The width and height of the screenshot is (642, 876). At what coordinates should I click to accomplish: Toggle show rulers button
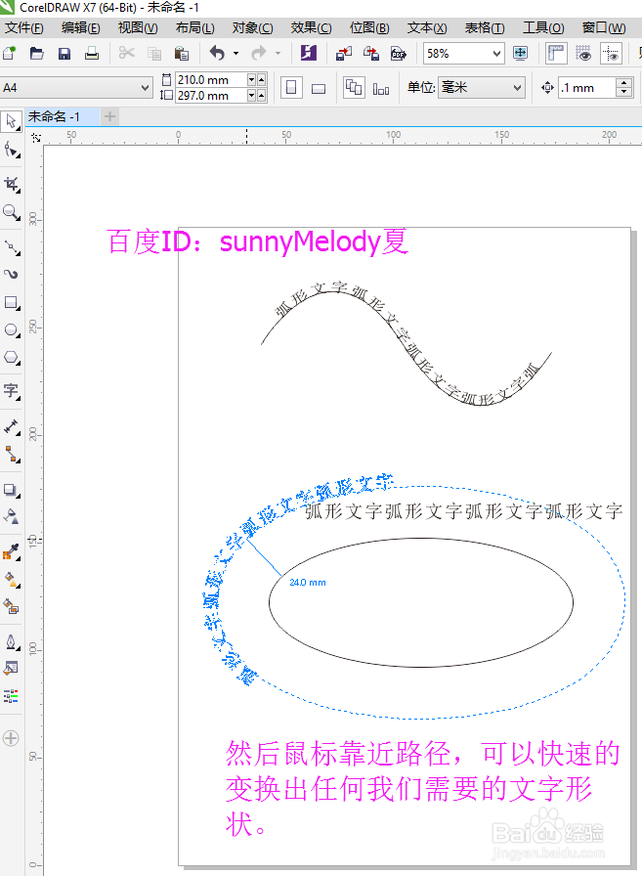coord(556,54)
